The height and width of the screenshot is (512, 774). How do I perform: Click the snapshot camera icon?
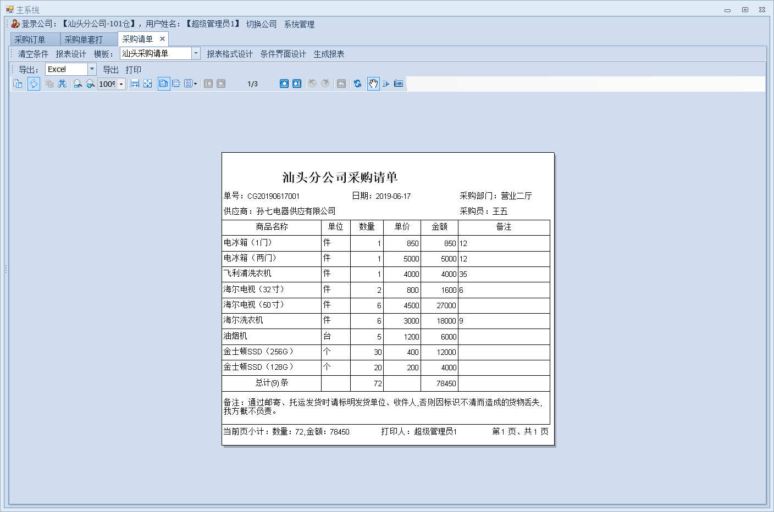[399, 84]
